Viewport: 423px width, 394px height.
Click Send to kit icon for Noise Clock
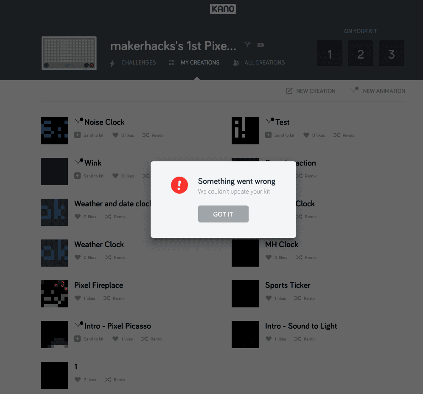point(77,135)
